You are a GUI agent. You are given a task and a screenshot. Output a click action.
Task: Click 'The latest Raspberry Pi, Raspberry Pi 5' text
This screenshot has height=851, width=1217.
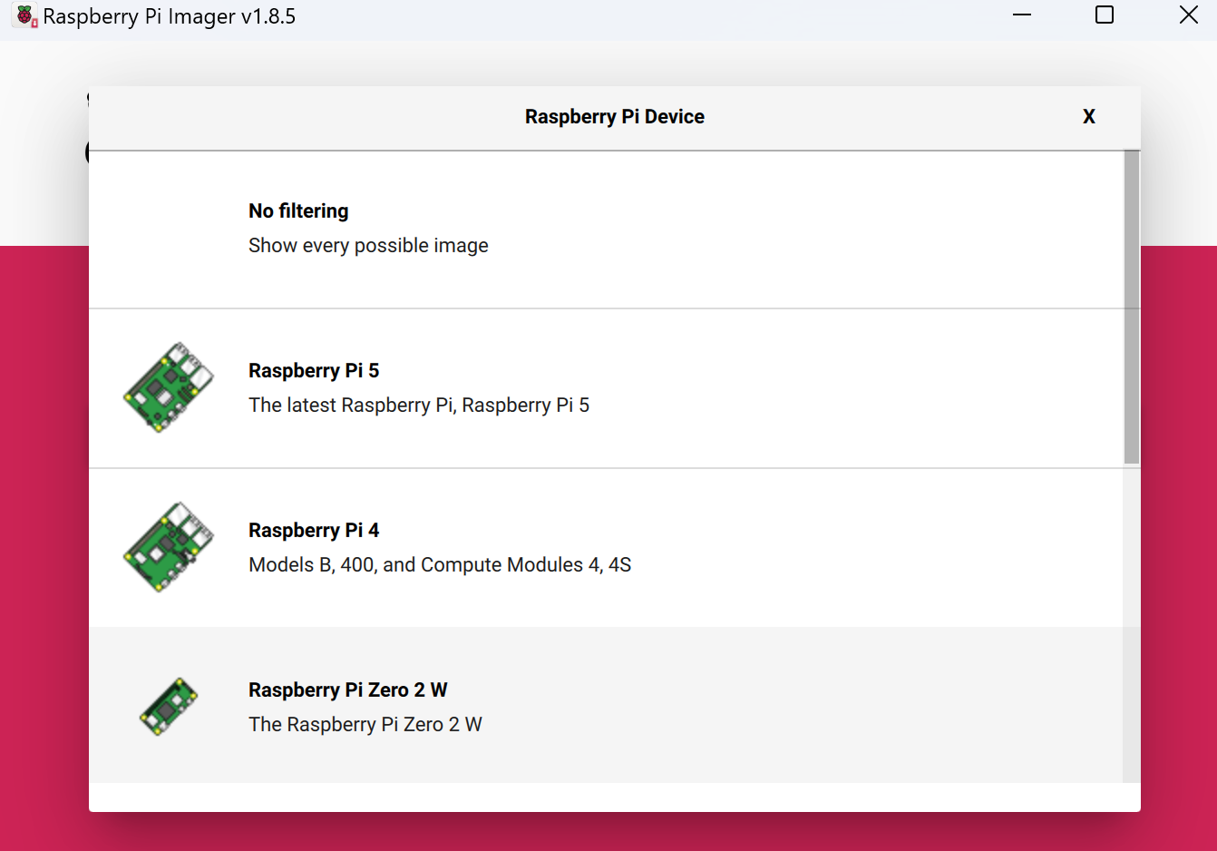pyautogui.click(x=419, y=406)
